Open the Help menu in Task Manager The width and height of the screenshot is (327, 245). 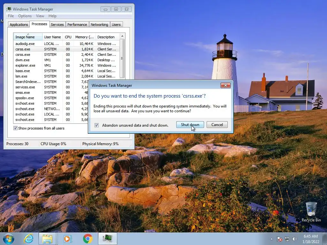(x=52, y=16)
